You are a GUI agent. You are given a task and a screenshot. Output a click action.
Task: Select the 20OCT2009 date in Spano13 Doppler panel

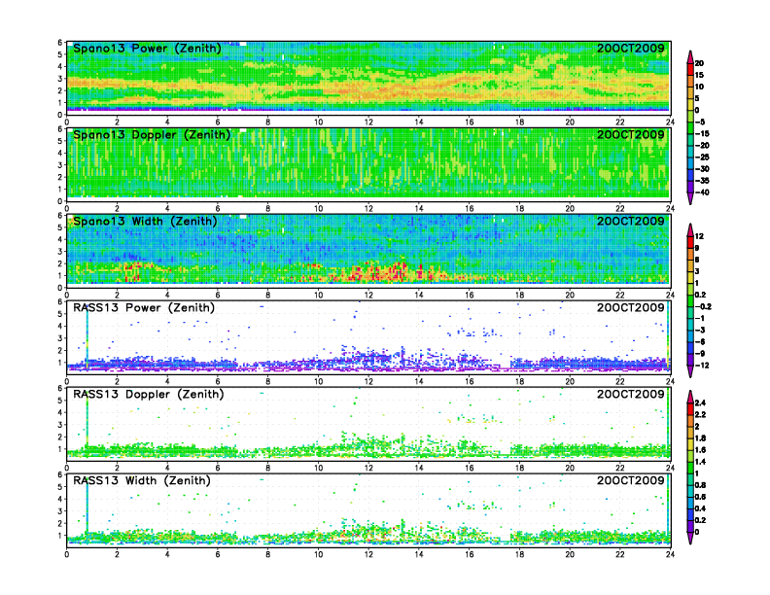click(631, 134)
